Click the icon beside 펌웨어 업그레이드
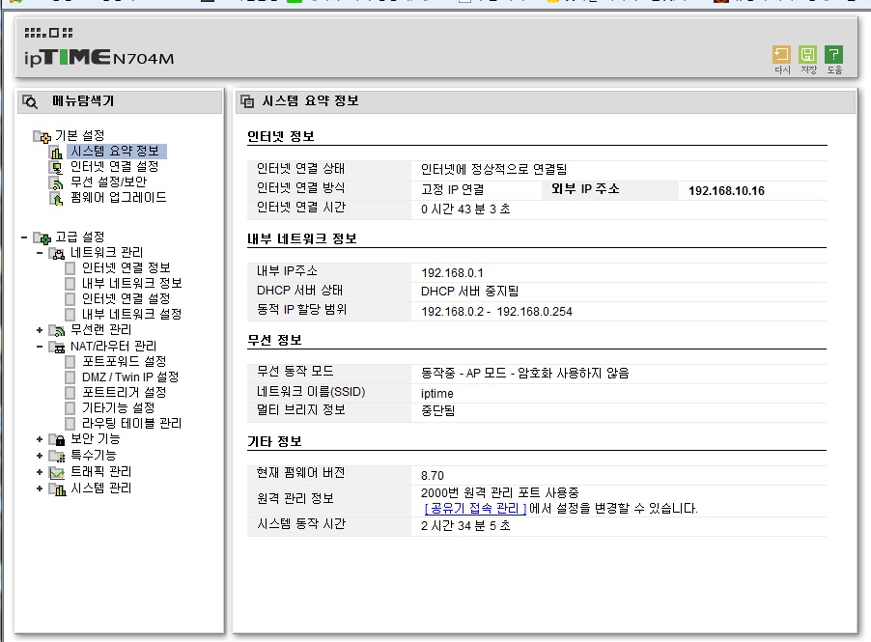Image resolution: width=871 pixels, height=642 pixels. point(56,198)
